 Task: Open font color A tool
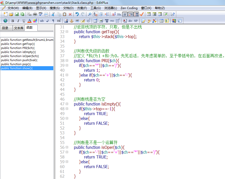tap(29, 21)
